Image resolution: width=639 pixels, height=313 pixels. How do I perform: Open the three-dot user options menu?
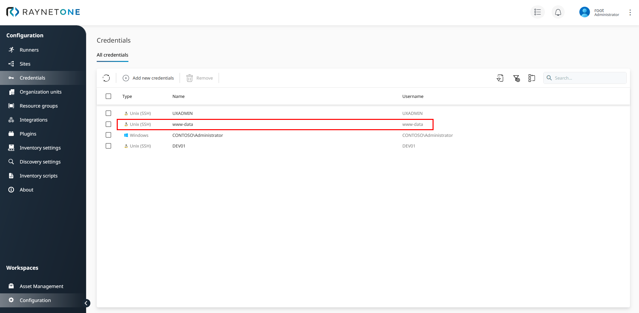tap(630, 12)
